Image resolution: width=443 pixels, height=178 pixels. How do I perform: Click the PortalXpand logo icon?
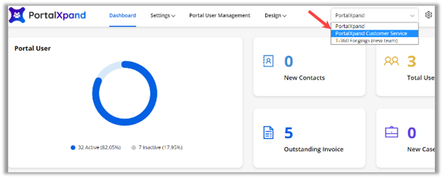(x=17, y=15)
